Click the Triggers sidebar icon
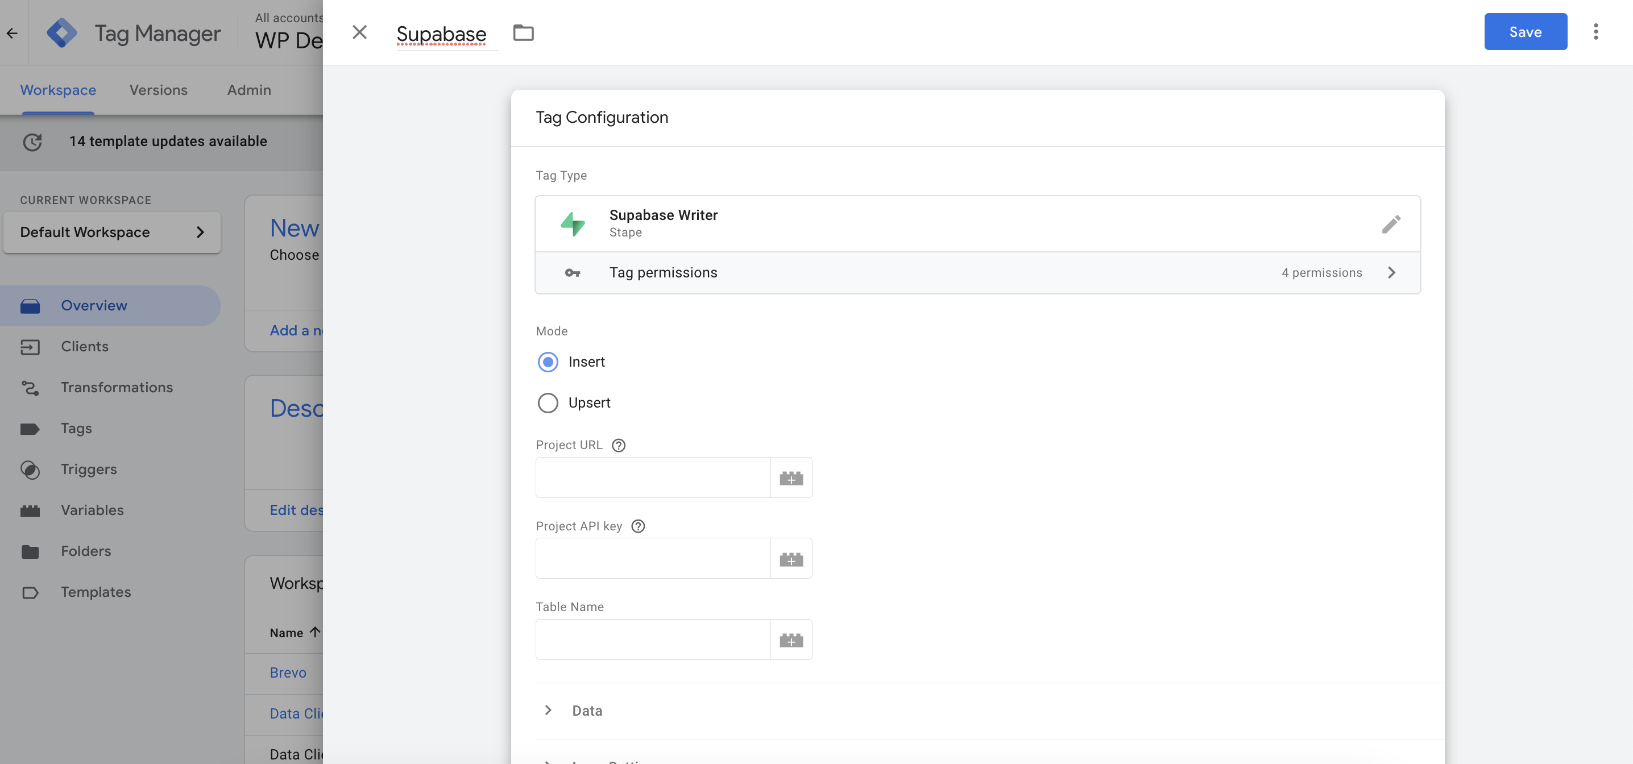The image size is (1633, 764). [x=30, y=470]
